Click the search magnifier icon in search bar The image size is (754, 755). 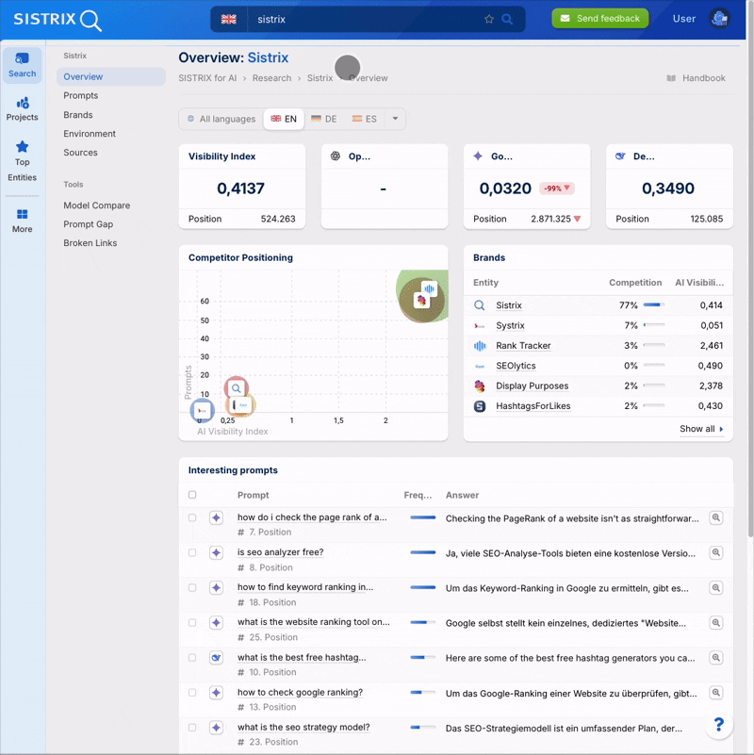[x=507, y=19]
